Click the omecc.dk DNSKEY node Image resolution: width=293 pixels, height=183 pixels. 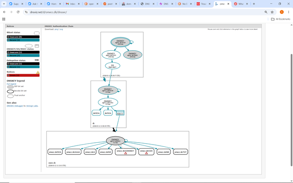[x=115, y=141]
